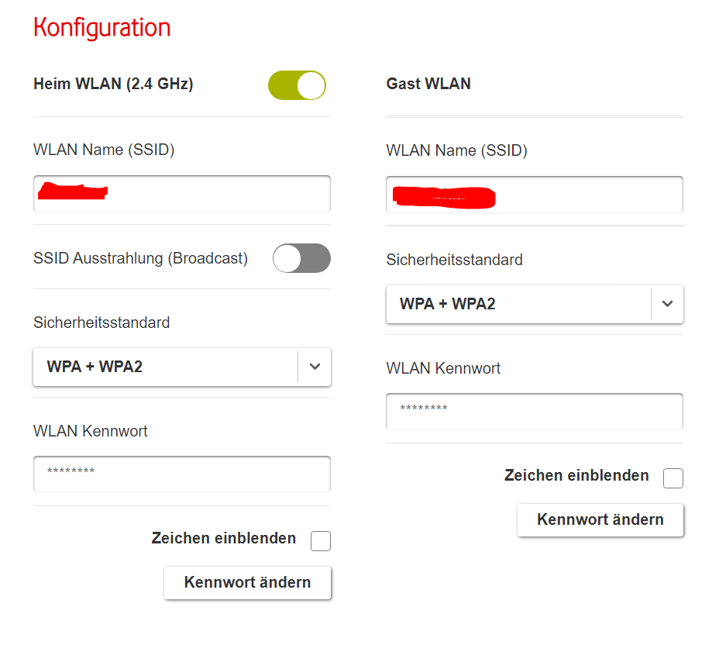Image resolution: width=719 pixels, height=645 pixels.
Task: Click the red Konfiguration heading
Action: tap(102, 28)
